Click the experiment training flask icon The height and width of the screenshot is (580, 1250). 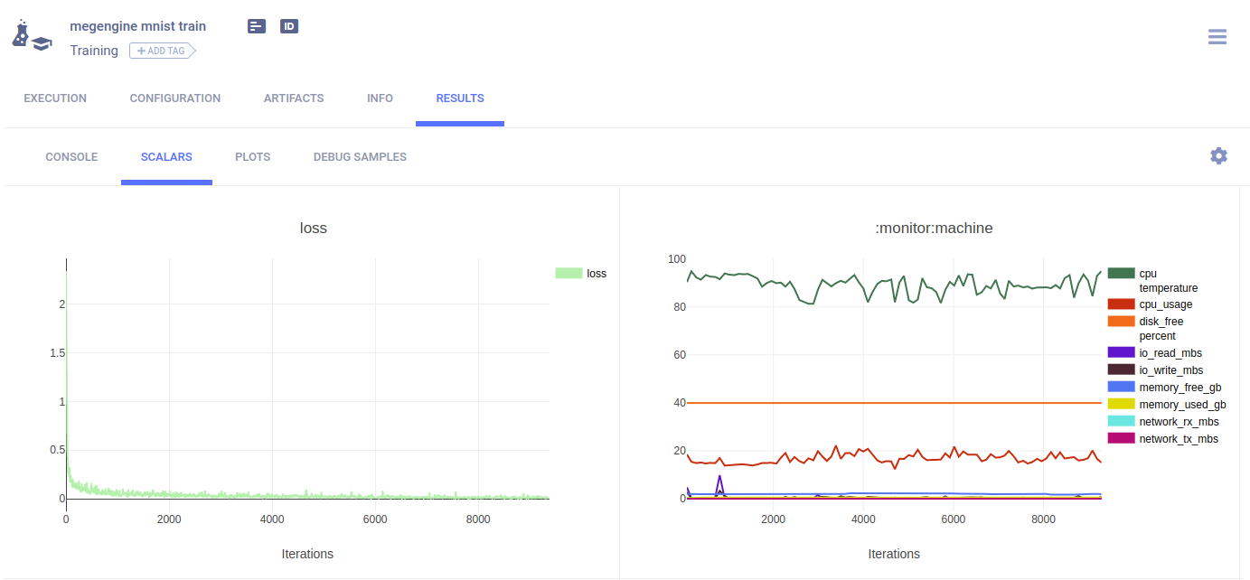31,36
